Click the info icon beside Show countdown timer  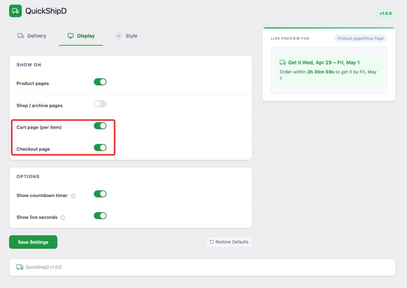tap(73, 195)
